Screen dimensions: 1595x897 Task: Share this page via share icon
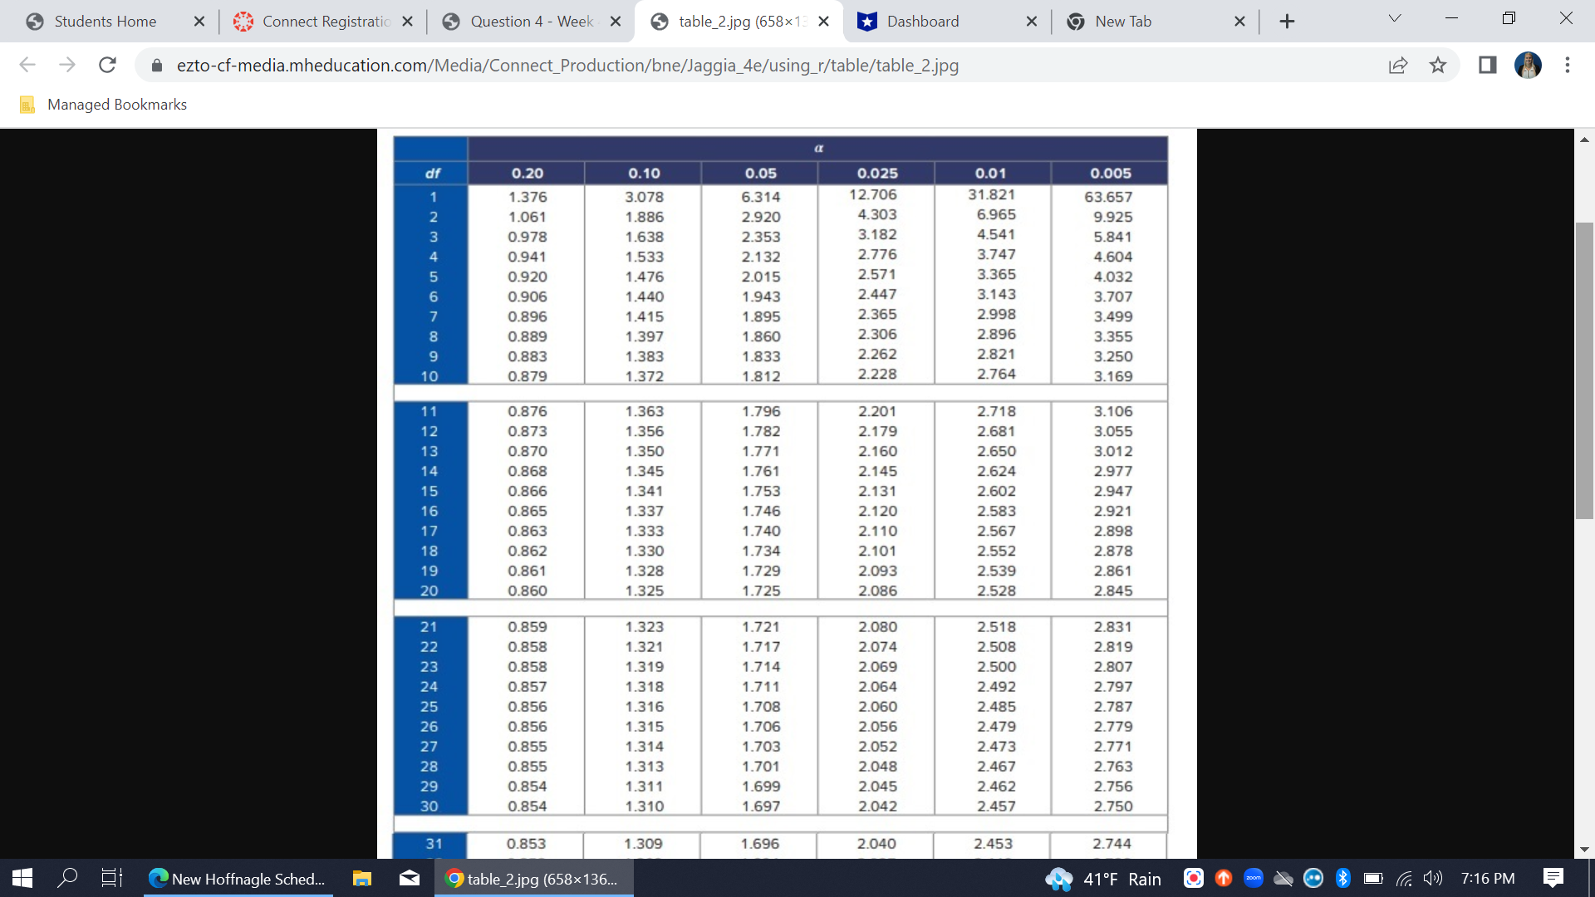click(1398, 65)
